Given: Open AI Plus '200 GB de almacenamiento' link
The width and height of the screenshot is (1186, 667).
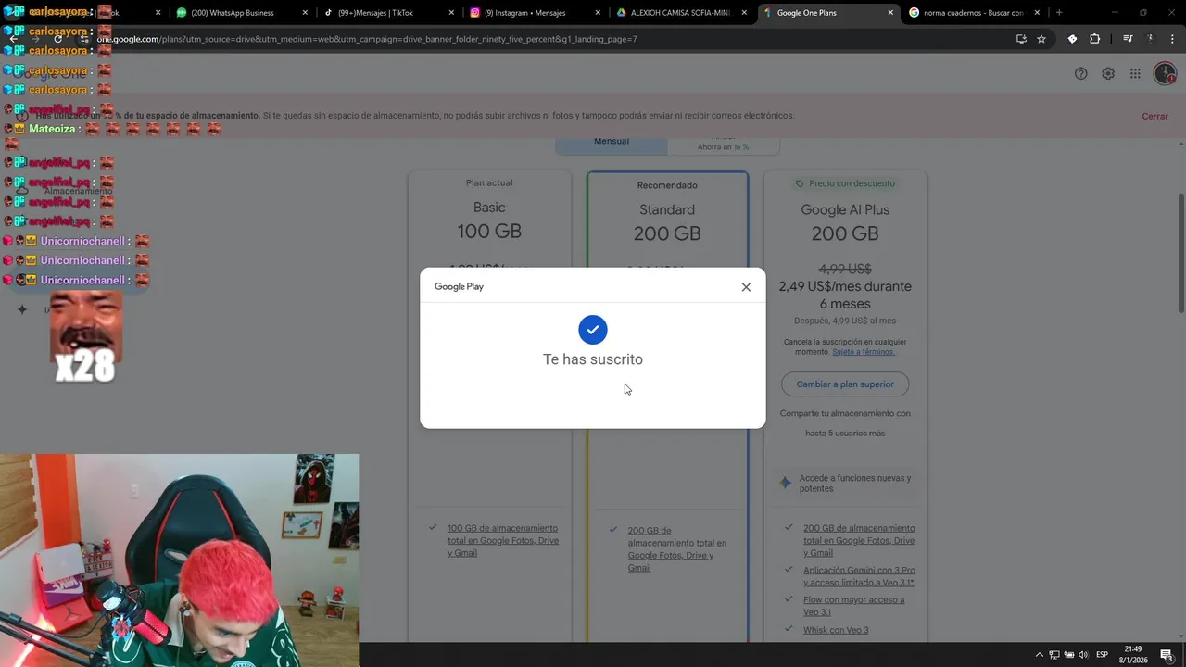Looking at the screenshot, I should pyautogui.click(x=859, y=540).
